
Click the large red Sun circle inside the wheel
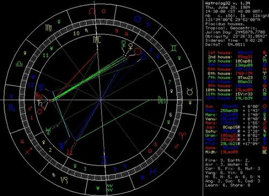(138, 52)
